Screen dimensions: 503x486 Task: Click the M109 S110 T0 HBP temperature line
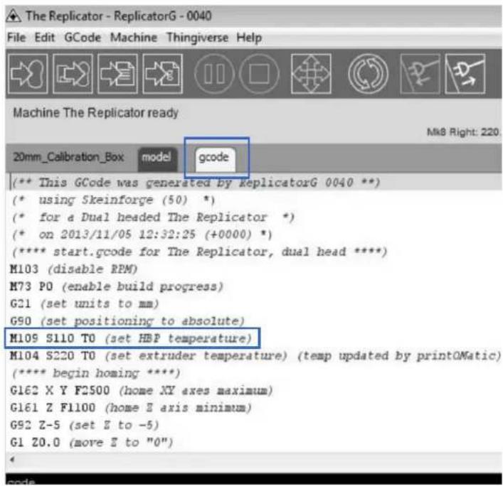pyautogui.click(x=131, y=338)
